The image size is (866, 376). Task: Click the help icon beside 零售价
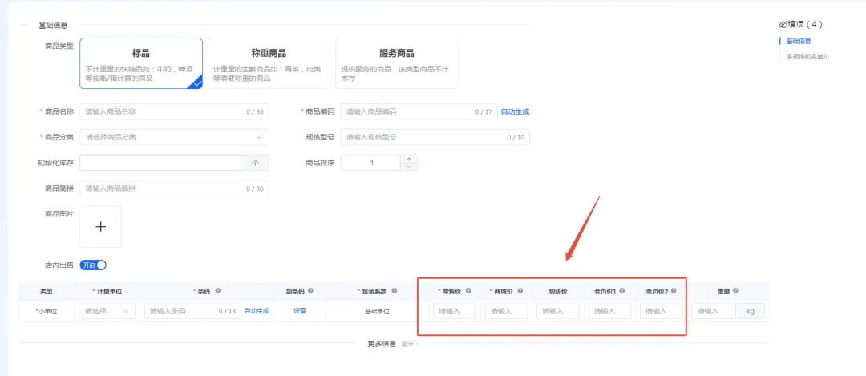468,291
